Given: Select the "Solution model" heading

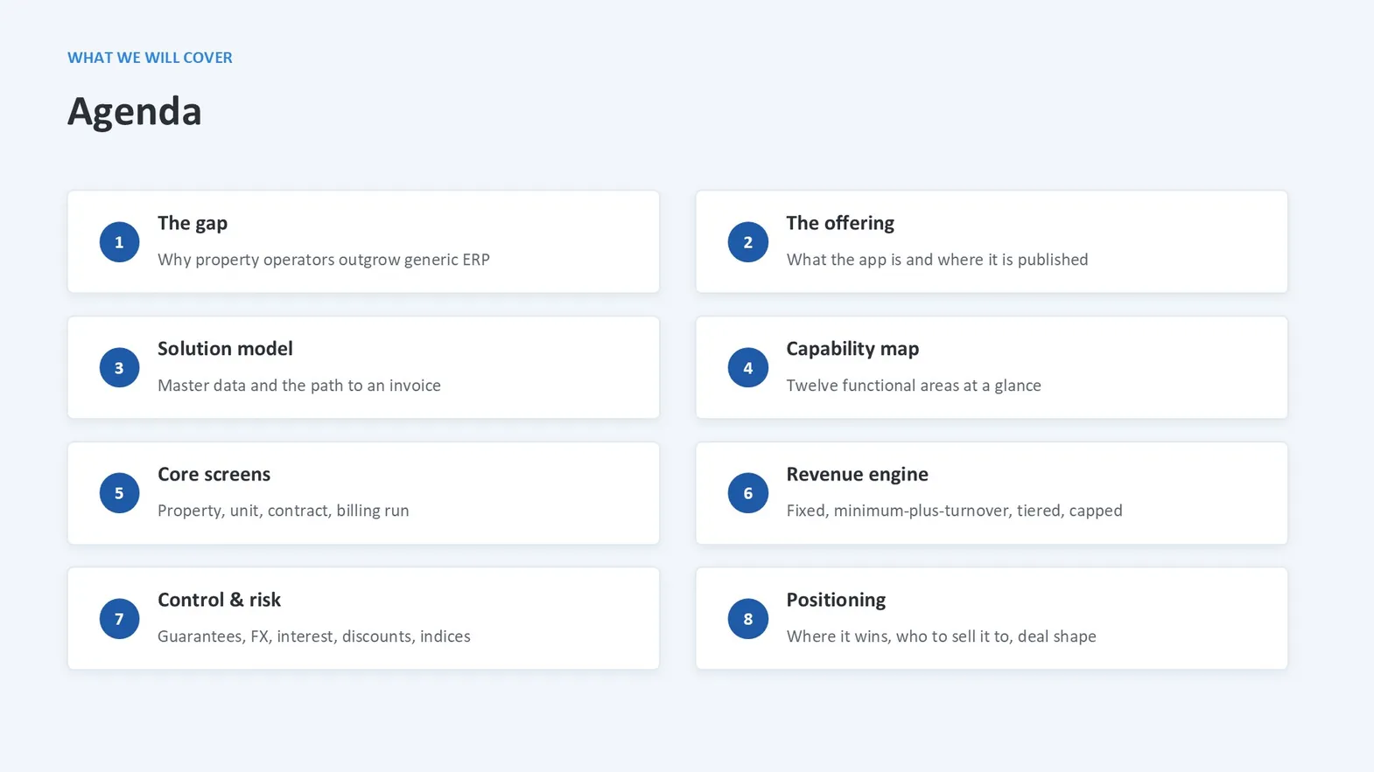Looking at the screenshot, I should (225, 349).
